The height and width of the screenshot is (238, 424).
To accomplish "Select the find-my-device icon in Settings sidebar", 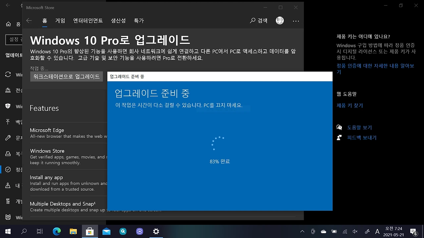I will [8, 185].
